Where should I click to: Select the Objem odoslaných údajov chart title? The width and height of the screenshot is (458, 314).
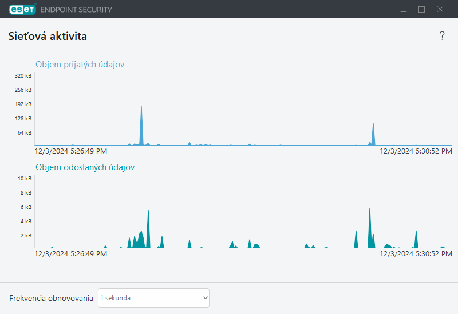click(85, 167)
